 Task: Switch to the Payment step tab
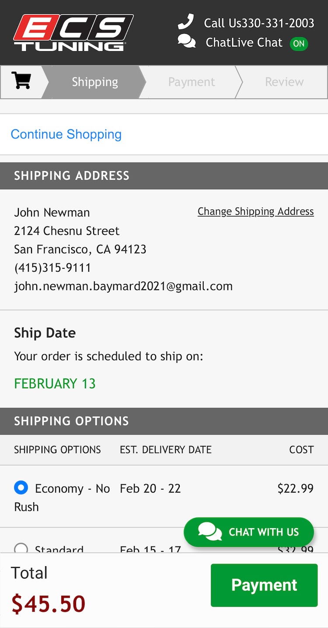tap(191, 82)
